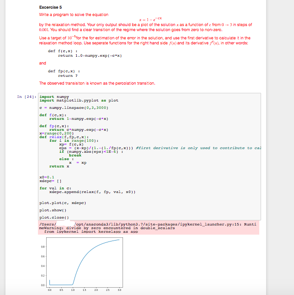Click 'Write a program to solve the equation'

74,15
